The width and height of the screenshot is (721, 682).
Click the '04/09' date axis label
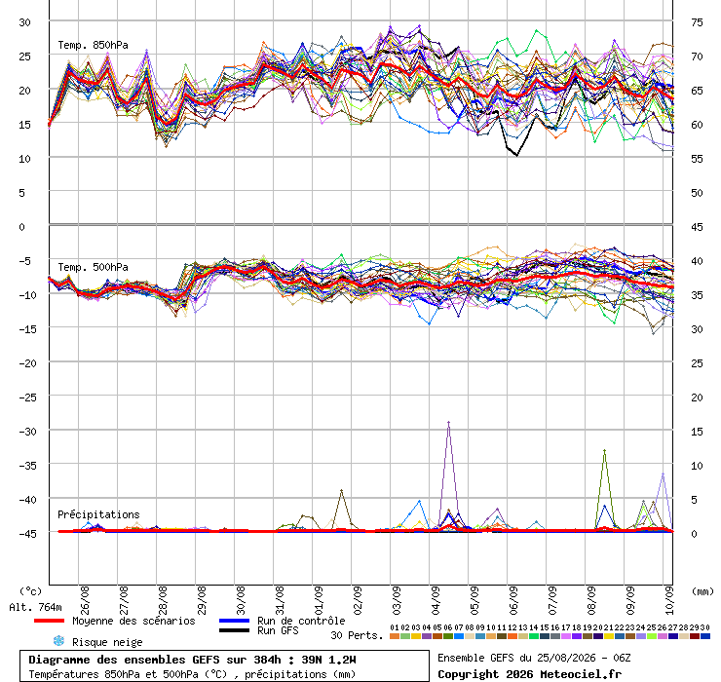tap(436, 600)
